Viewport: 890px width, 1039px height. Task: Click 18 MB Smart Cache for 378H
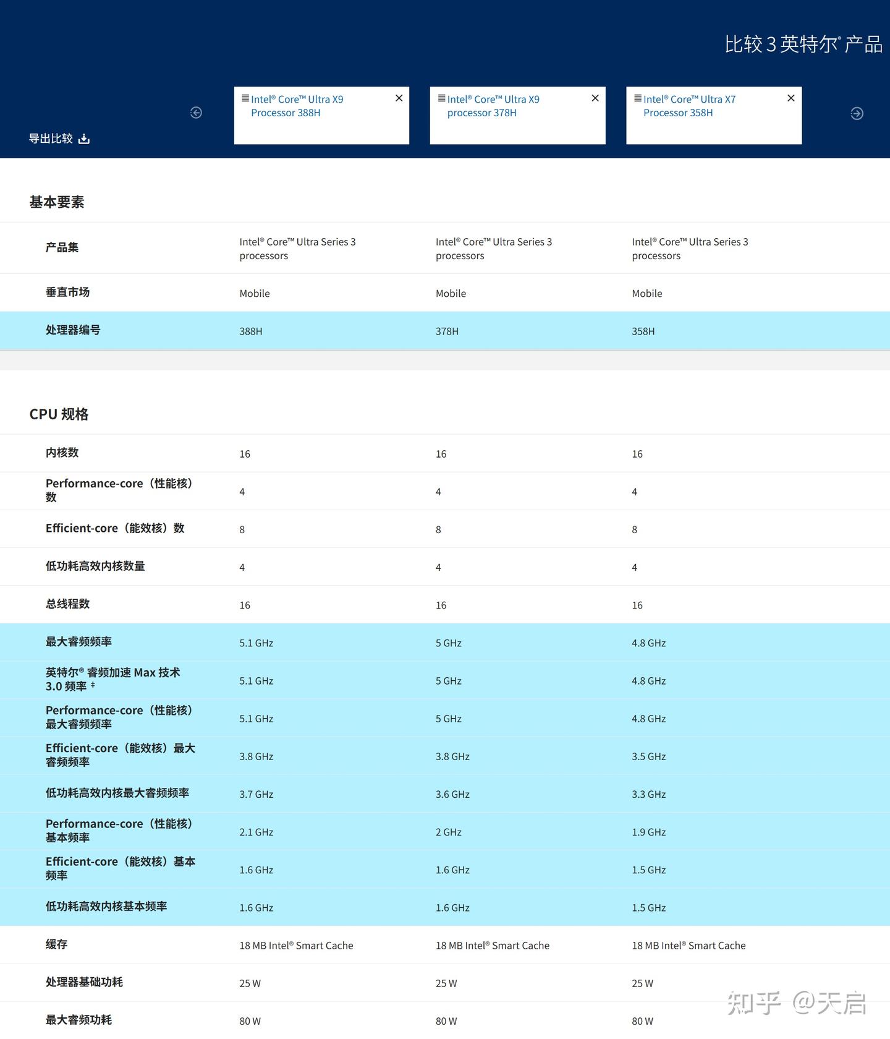(x=493, y=946)
